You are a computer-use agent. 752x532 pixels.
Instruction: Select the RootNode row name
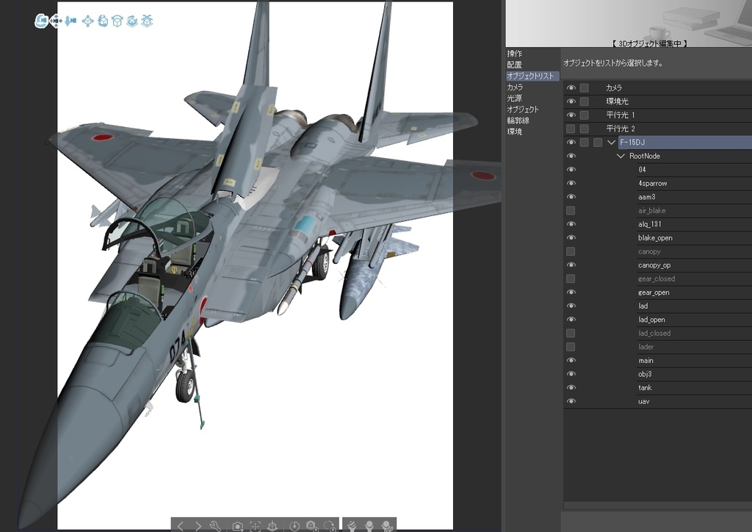(x=645, y=156)
